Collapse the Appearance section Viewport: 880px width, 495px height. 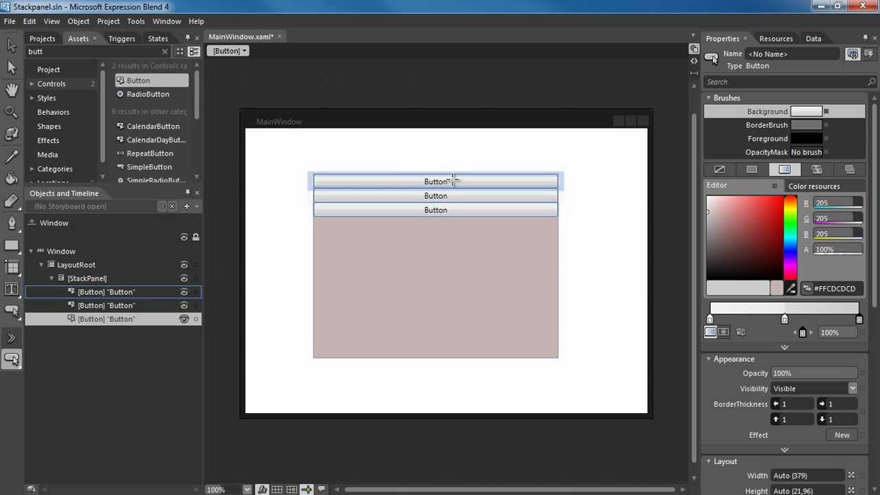708,359
